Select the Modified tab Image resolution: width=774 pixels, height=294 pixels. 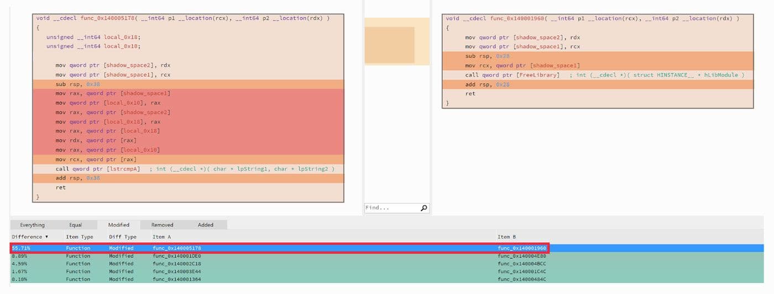point(119,225)
